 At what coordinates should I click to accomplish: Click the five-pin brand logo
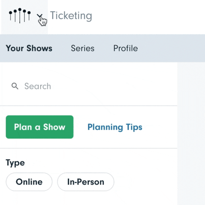pyautogui.click(x=20, y=16)
